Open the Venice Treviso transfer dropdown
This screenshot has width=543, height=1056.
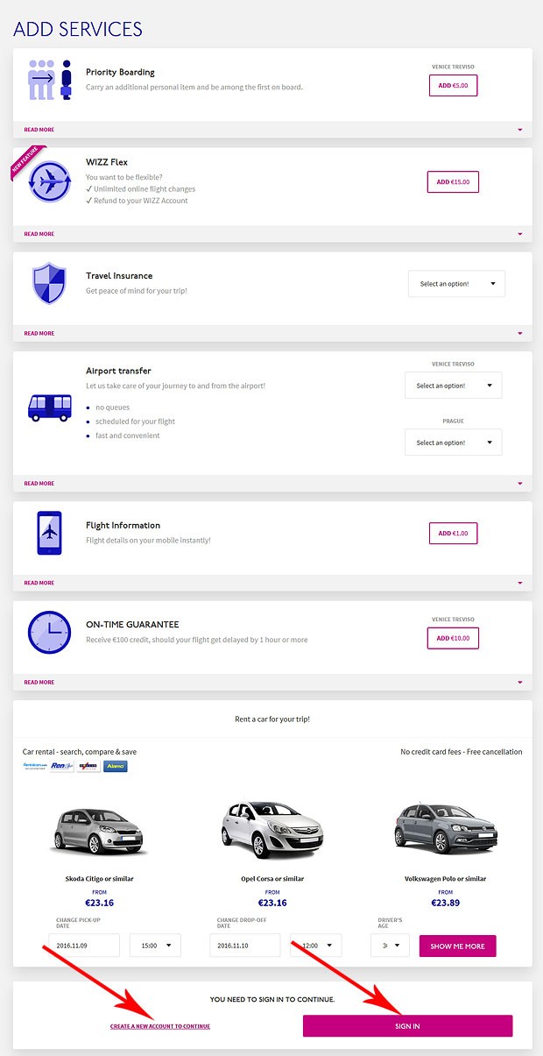click(453, 385)
